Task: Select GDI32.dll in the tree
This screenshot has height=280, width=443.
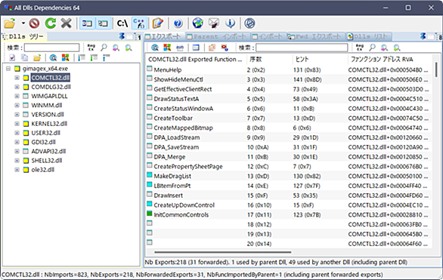Action: (43, 142)
